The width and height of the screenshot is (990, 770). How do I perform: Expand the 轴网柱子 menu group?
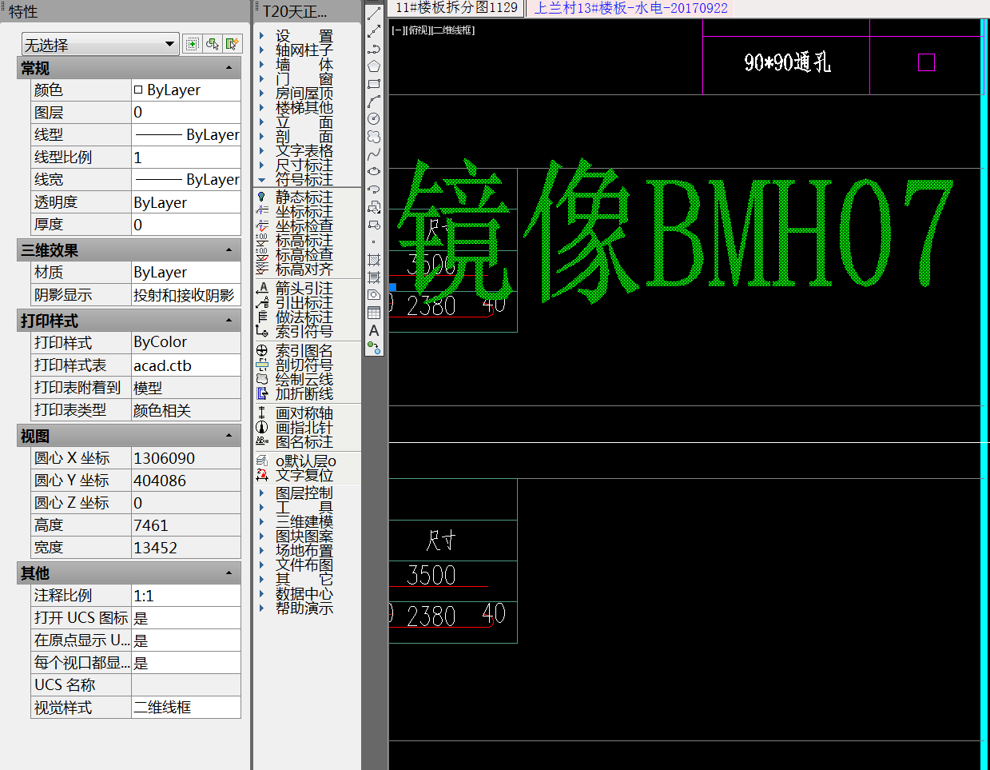coord(304,50)
